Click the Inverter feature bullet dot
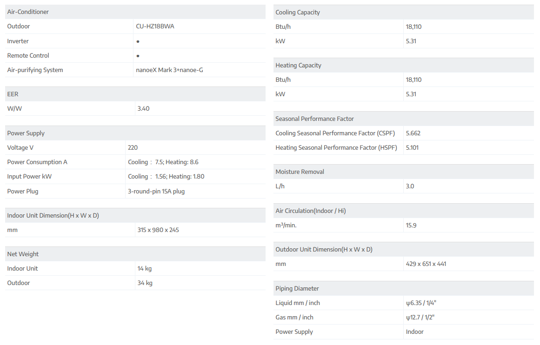The height and width of the screenshot is (345, 540). (x=138, y=41)
